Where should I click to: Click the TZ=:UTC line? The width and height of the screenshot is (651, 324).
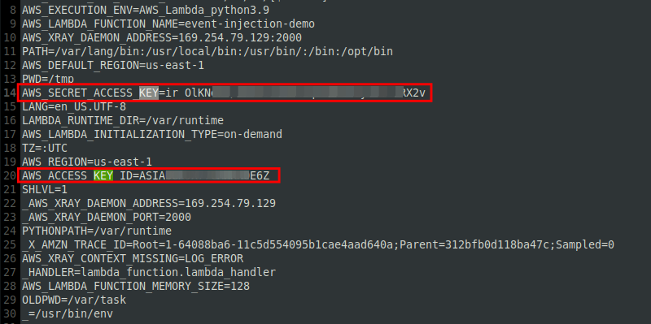(45, 149)
